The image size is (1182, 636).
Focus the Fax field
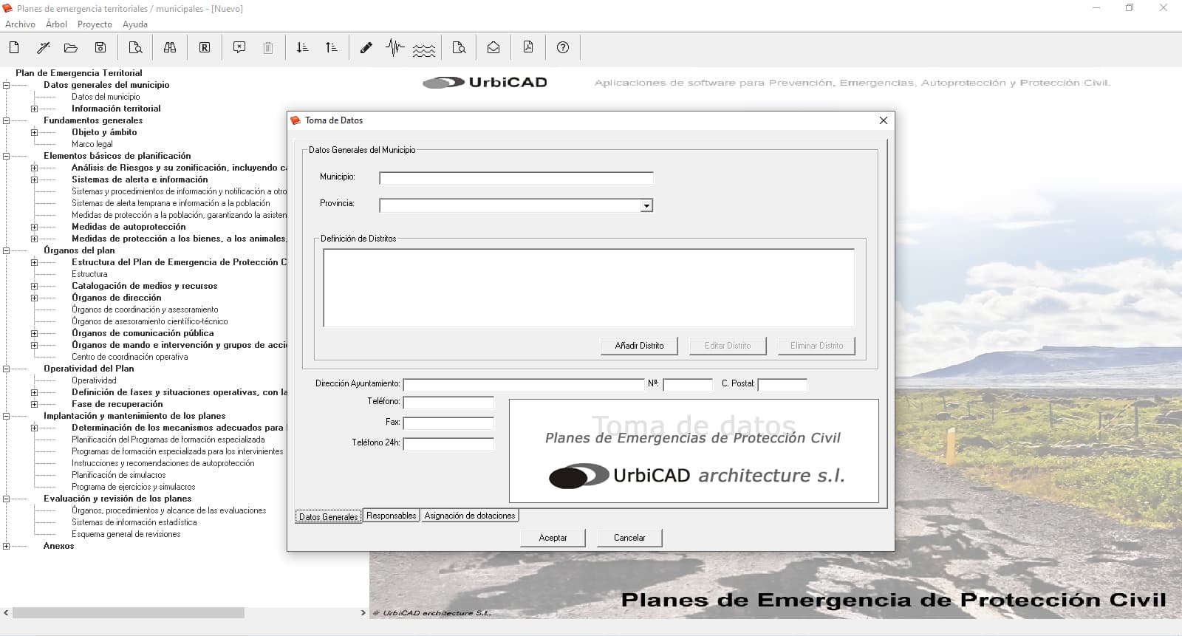448,423
